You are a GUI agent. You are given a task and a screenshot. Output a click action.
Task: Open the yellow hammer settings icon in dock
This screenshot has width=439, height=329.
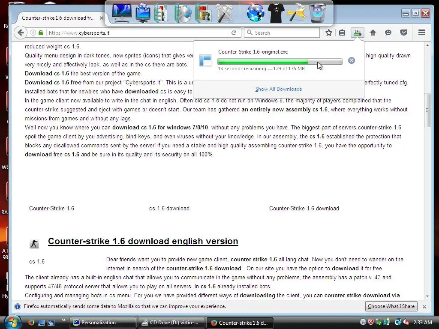coord(296,13)
